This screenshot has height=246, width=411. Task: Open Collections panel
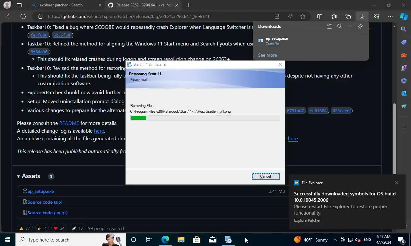[348, 16]
